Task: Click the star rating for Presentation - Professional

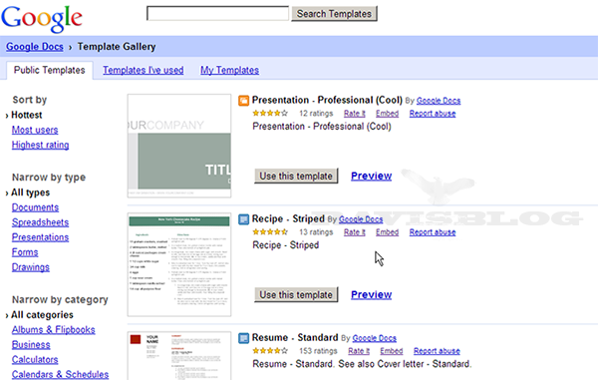Action: (270, 114)
